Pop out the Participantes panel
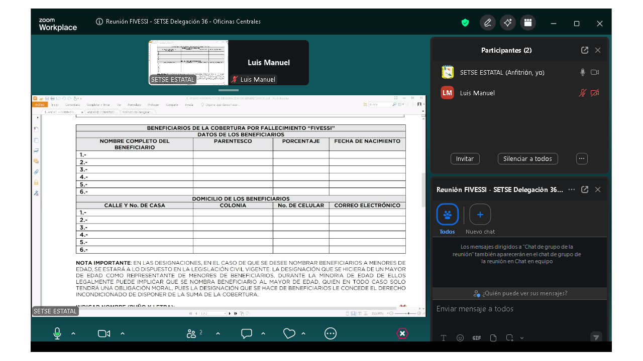The image size is (643, 361). 585,50
